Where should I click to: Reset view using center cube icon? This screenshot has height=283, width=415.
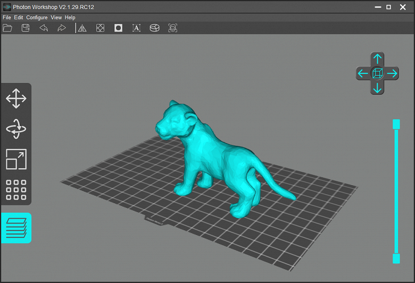[377, 73]
